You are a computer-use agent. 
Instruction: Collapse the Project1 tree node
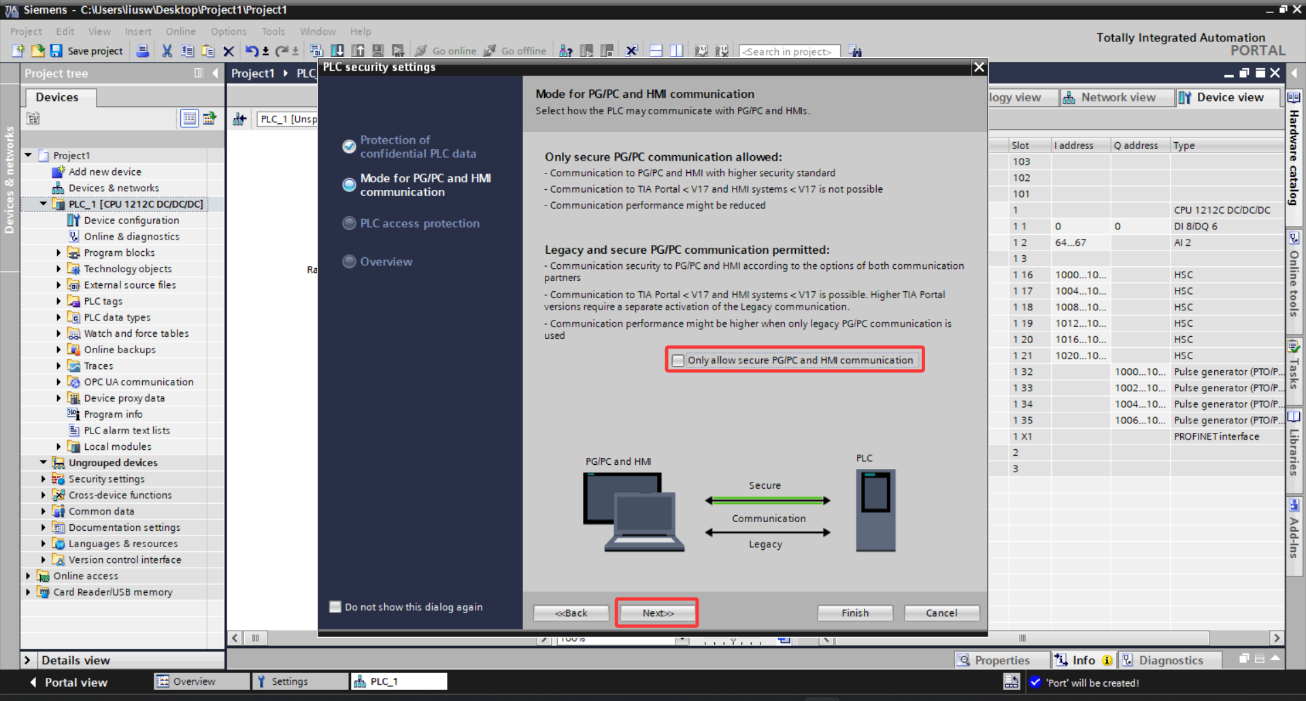29,155
